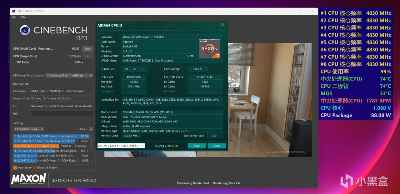
Task: Click the Maxon logo at bottom left
Action: 29,179
